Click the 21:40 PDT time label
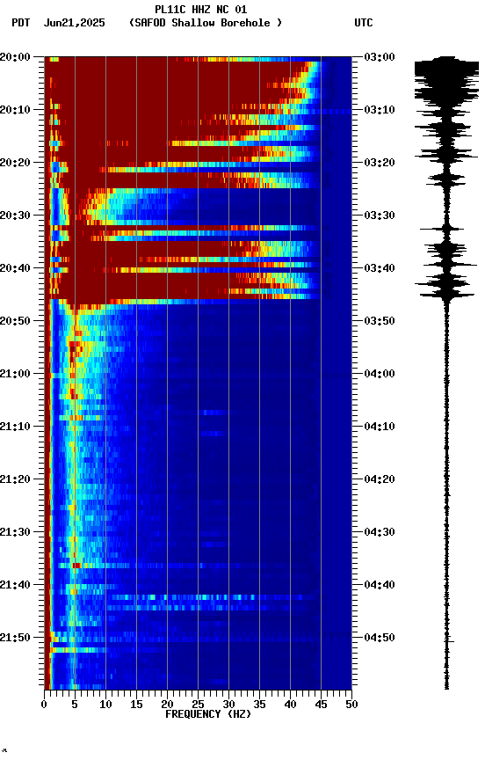Viewport: 485px width, 760px height. [x=15, y=585]
